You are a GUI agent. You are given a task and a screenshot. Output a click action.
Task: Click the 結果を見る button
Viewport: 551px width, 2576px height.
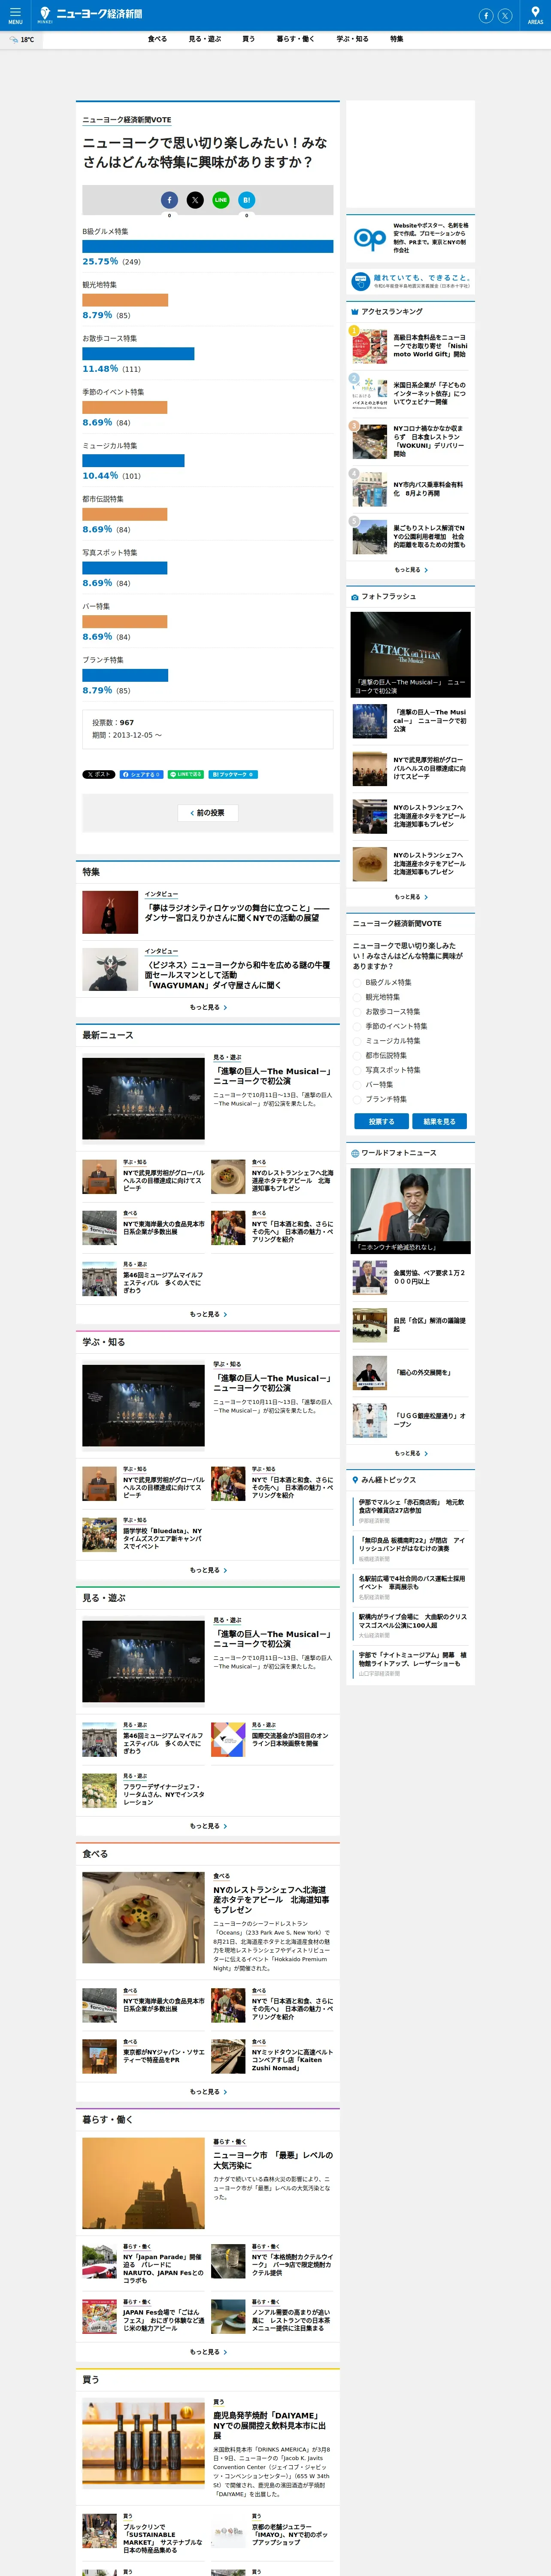point(439,1122)
